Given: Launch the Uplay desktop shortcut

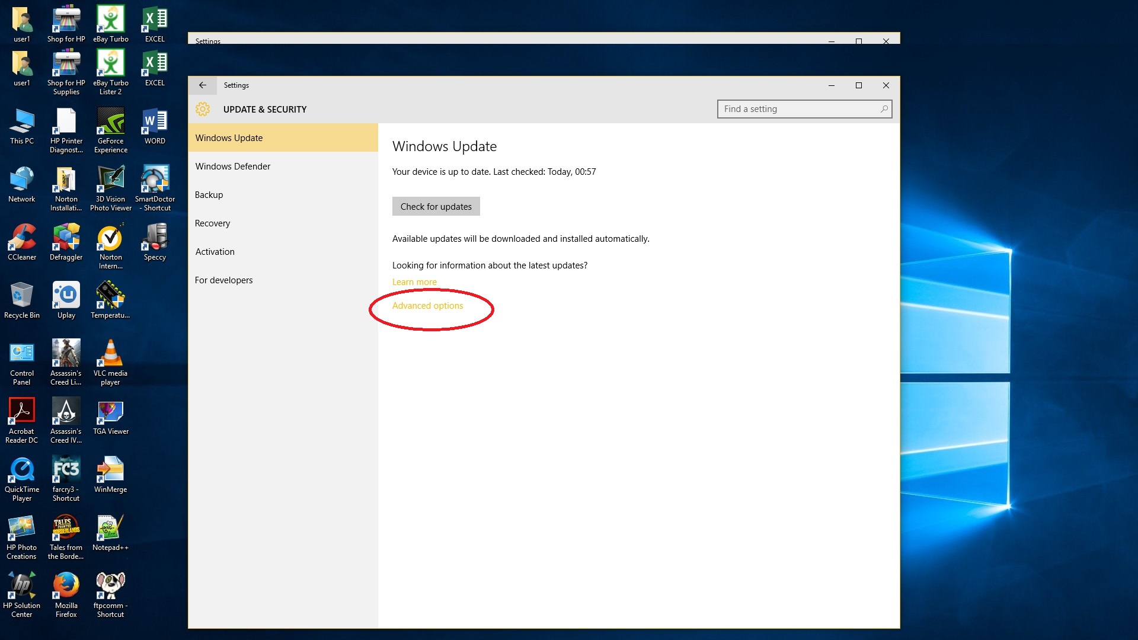Looking at the screenshot, I should [66, 300].
